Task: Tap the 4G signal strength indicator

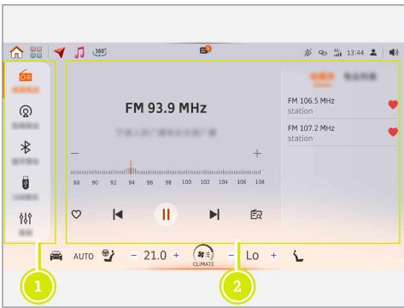Action: 337,52
